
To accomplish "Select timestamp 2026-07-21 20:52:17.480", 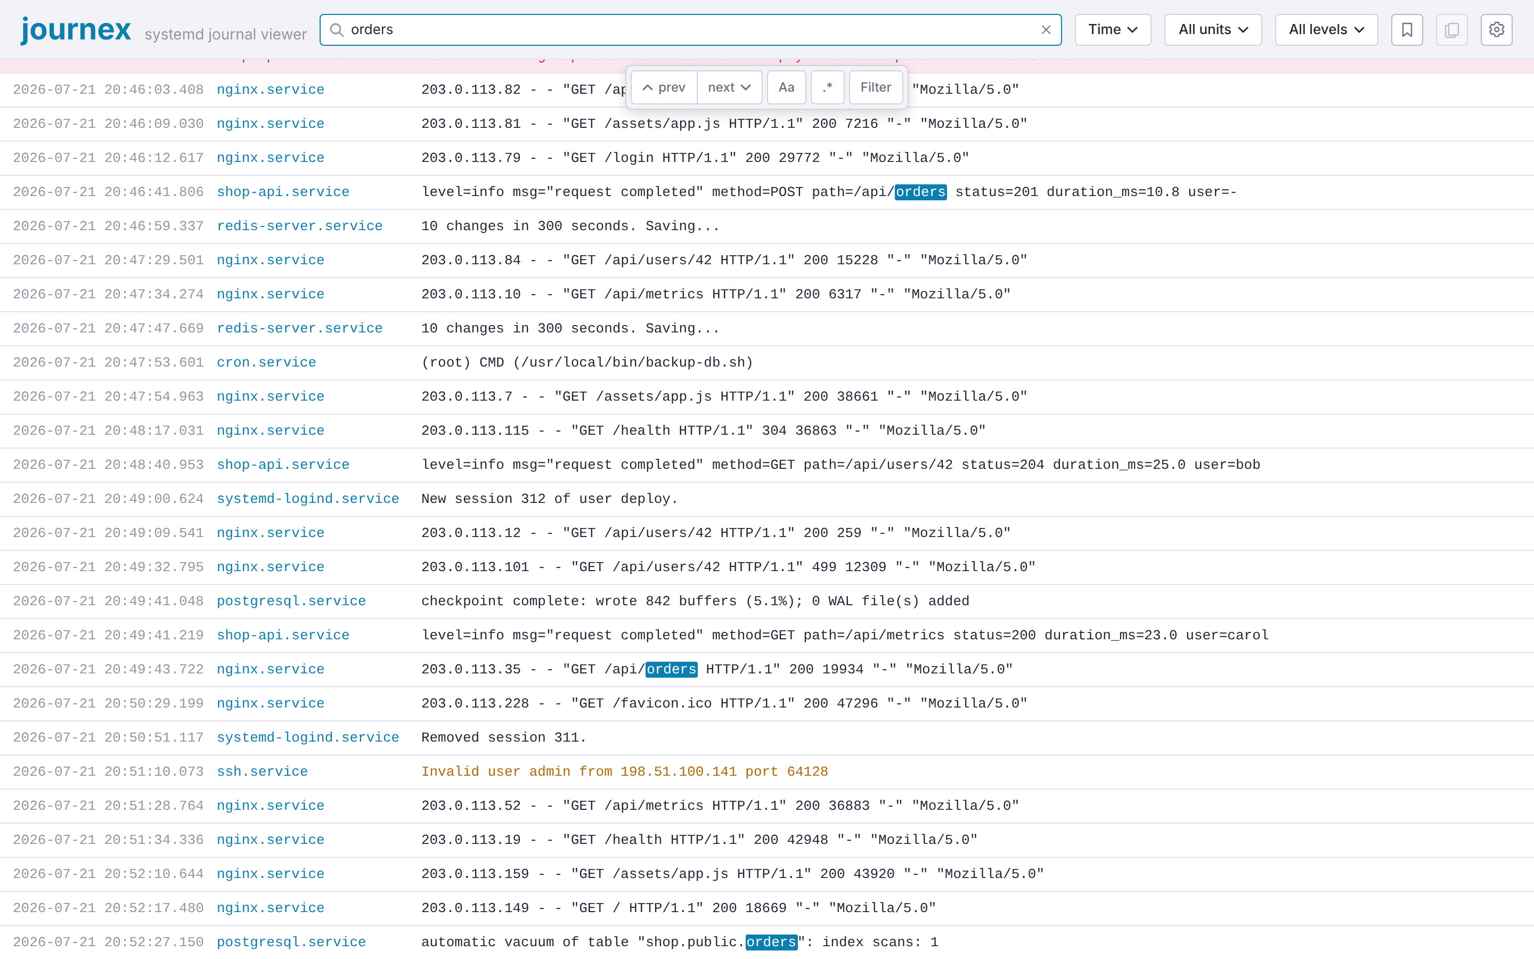I will tap(108, 908).
